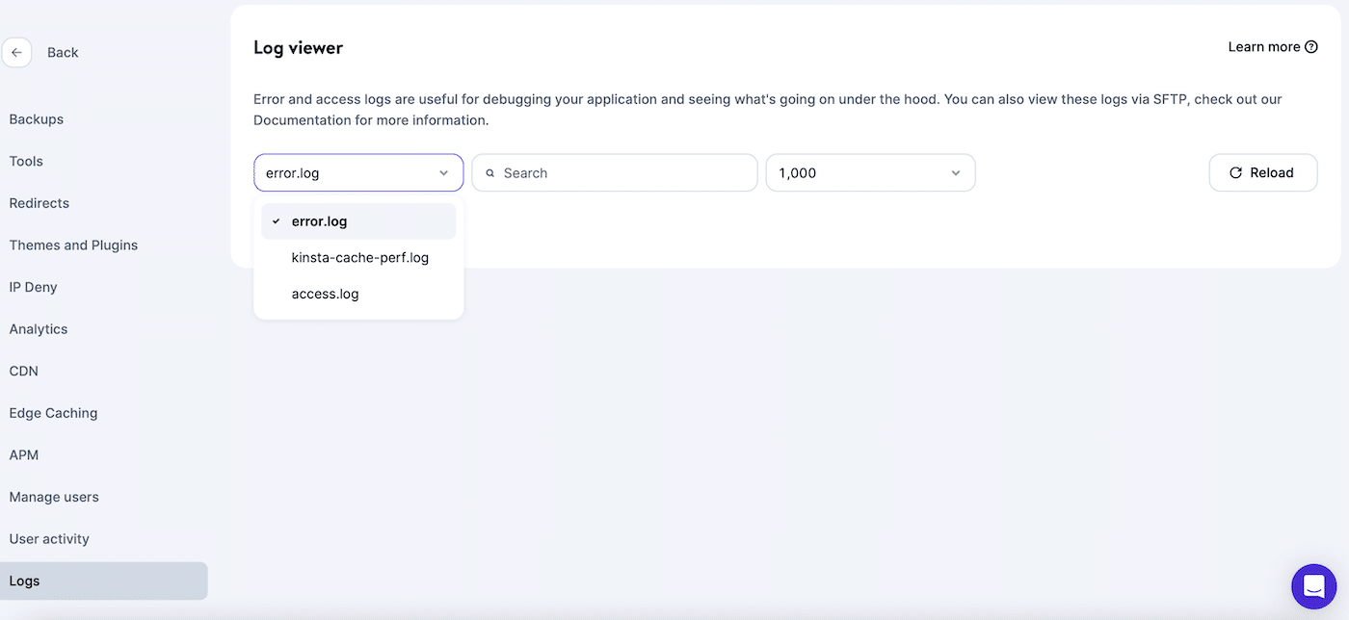Switch to the Backups section
Viewport: 1349px width, 620px height.
point(36,118)
